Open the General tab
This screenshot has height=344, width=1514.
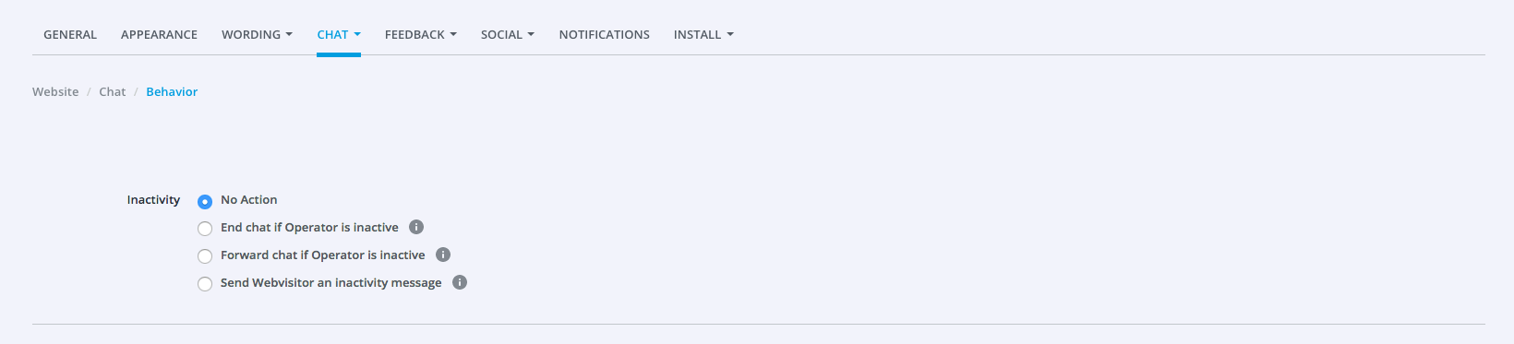[x=70, y=34]
